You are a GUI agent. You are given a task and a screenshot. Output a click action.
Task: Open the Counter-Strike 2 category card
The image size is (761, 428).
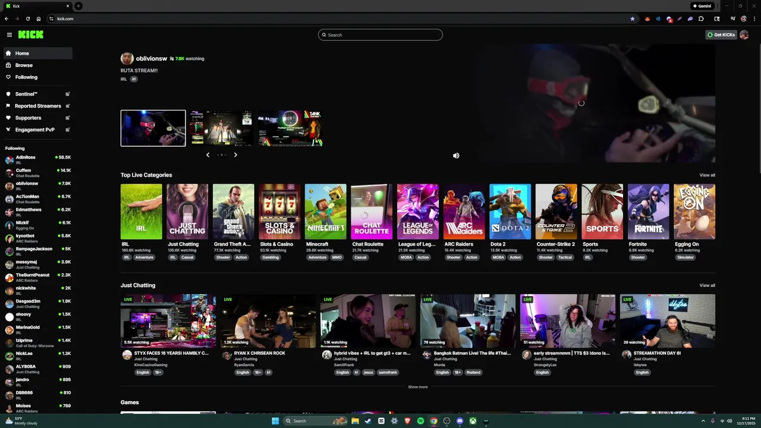(556, 212)
